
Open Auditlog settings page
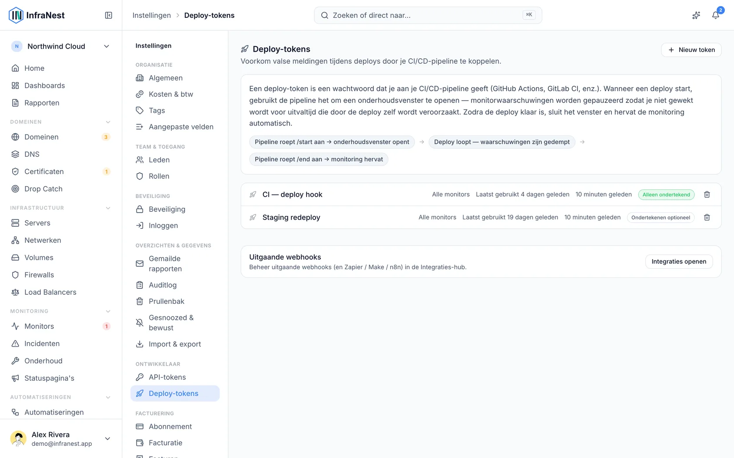(x=175, y=285)
